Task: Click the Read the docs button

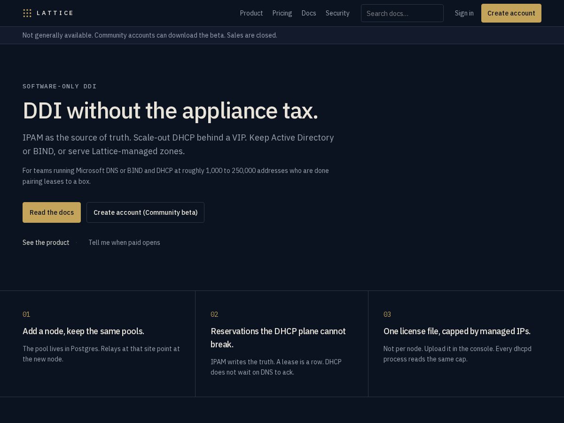Action: coord(52,212)
